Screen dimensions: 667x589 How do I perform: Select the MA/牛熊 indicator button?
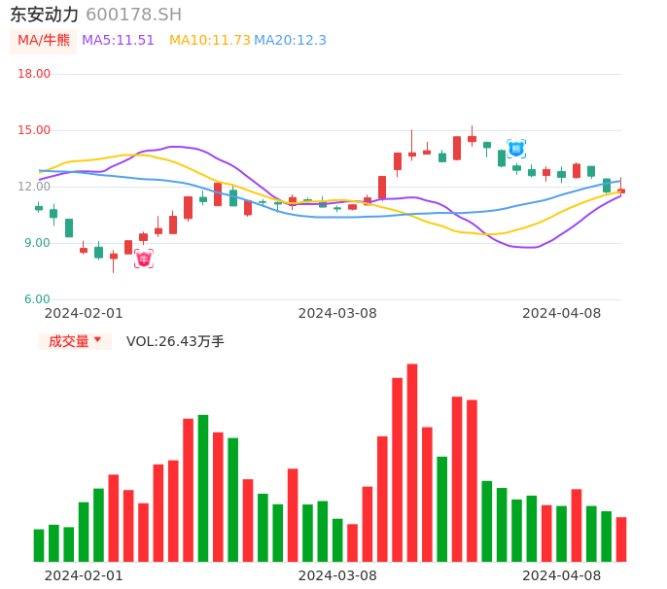tap(44, 41)
